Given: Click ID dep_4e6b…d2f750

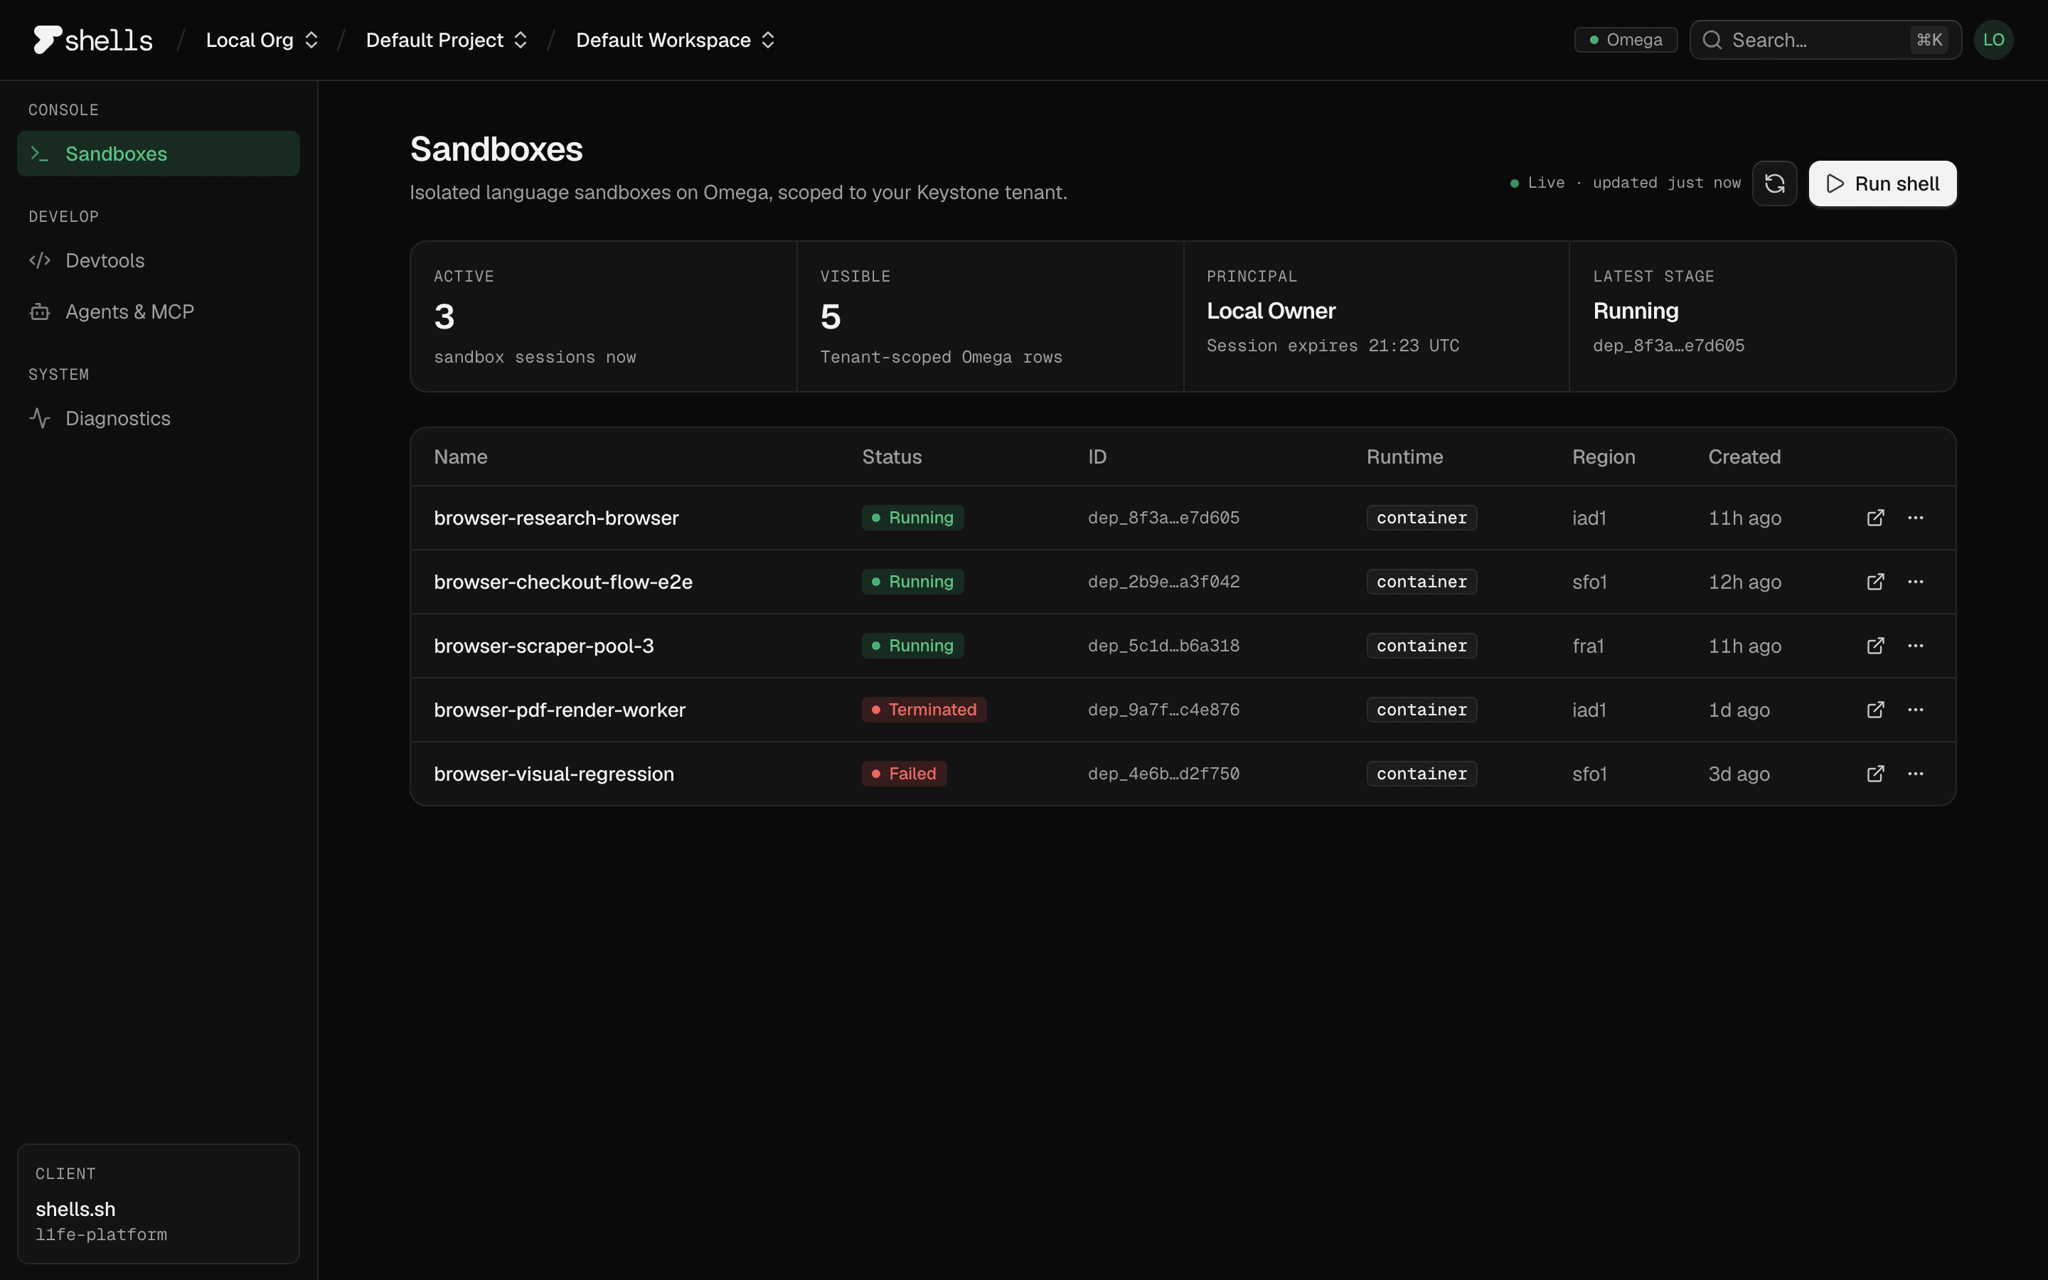Looking at the screenshot, I should (x=1163, y=774).
